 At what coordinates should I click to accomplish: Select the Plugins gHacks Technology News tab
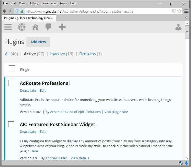[29, 18]
